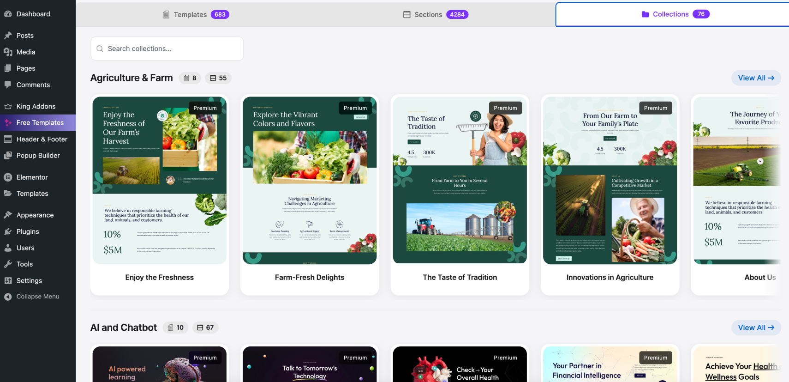View All Agriculture & Farm templates
789x382 pixels.
point(756,78)
